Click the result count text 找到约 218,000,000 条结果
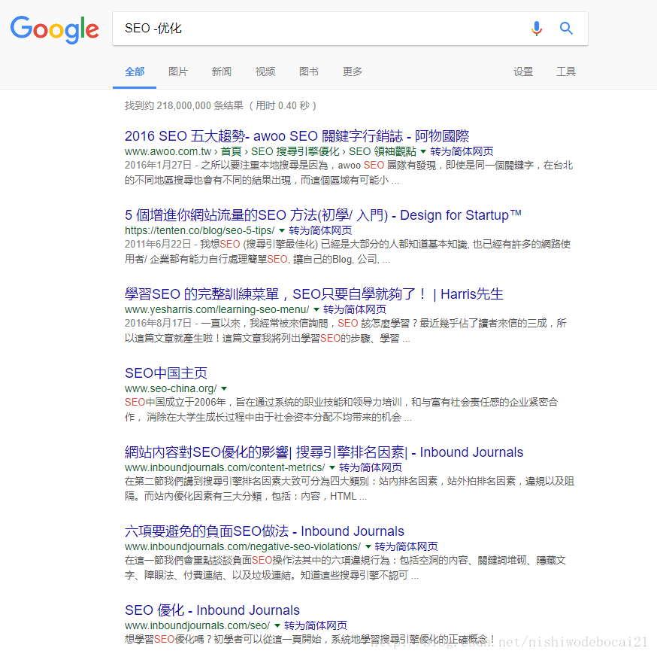 pos(184,105)
